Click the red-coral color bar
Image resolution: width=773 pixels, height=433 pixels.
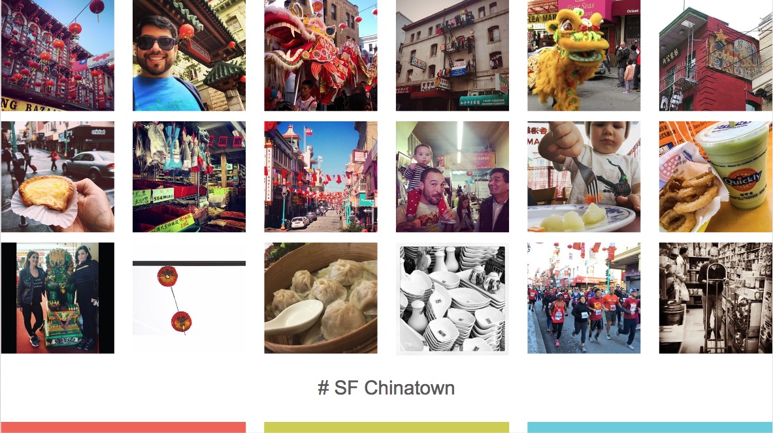123,427
